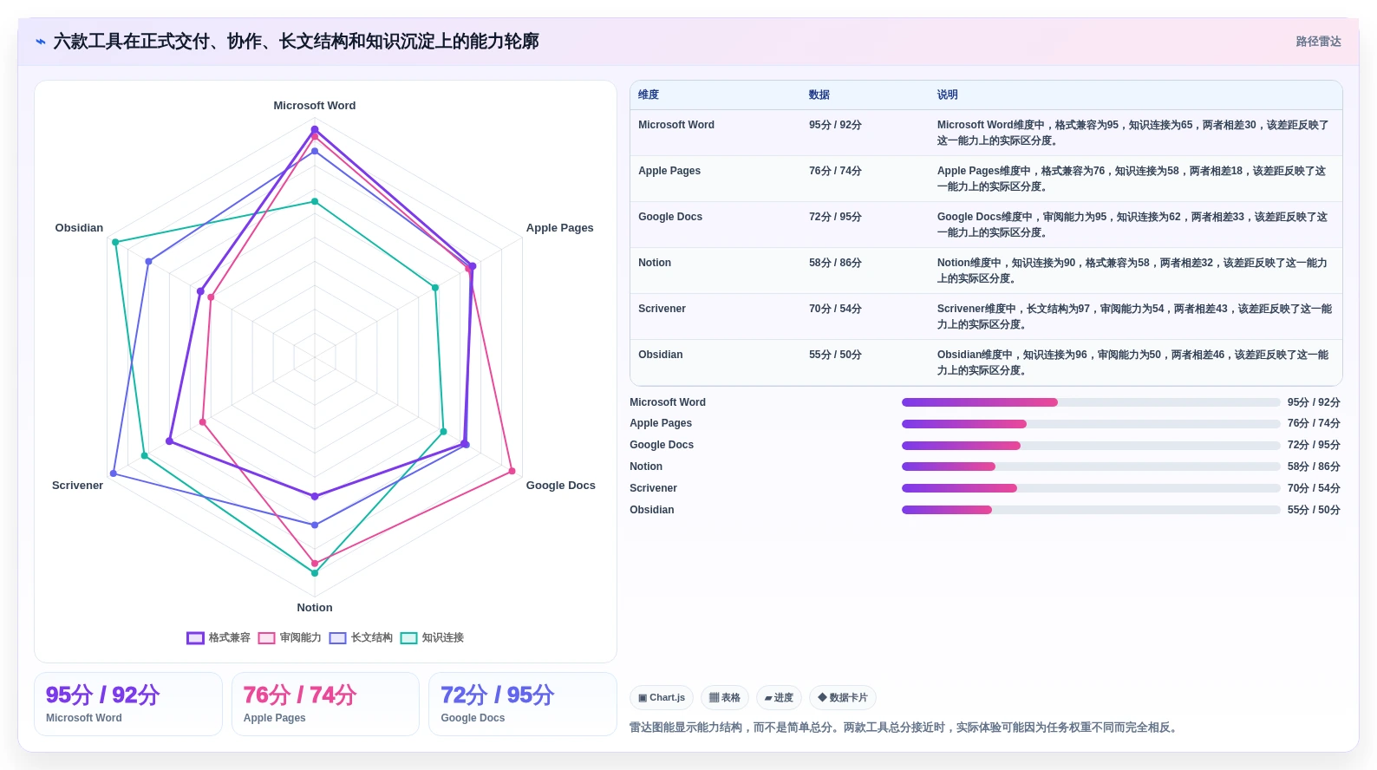Open the 95分 / 92分 Microsoft Word card
The height and width of the screenshot is (770, 1377).
click(x=128, y=704)
